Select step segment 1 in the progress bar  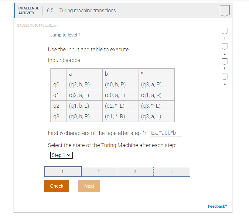[x=62, y=171]
